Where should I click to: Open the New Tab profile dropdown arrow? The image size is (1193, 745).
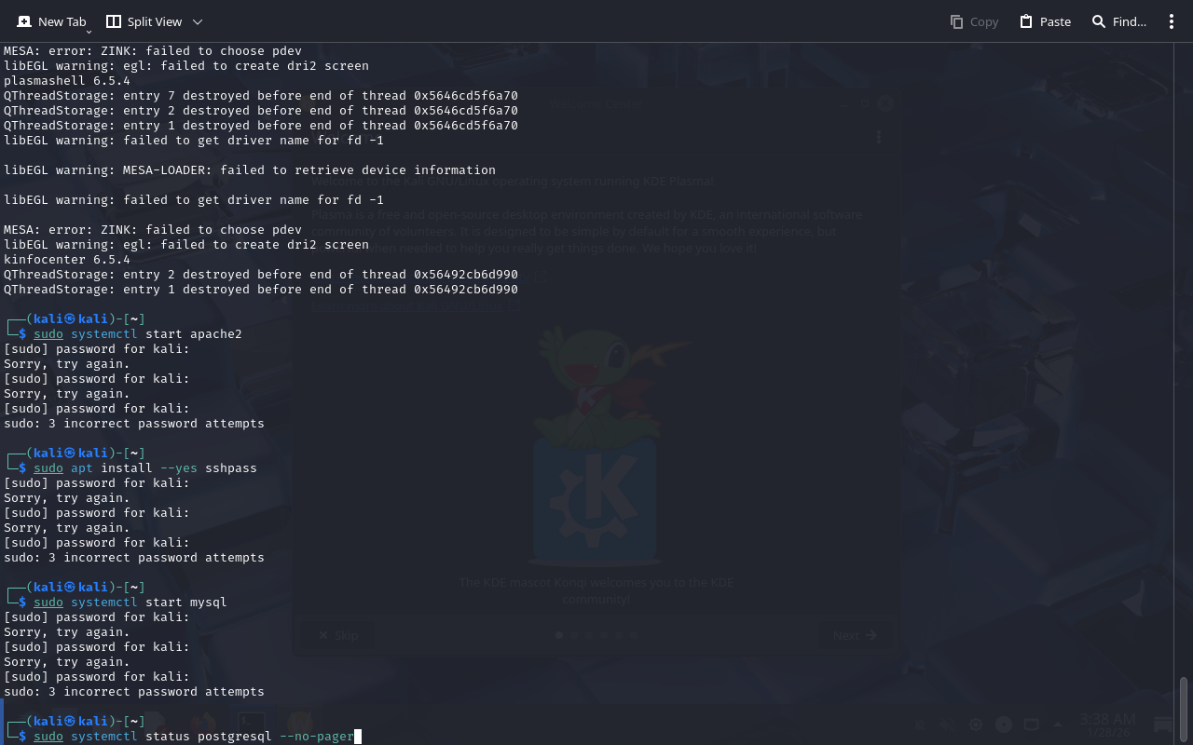point(89,31)
